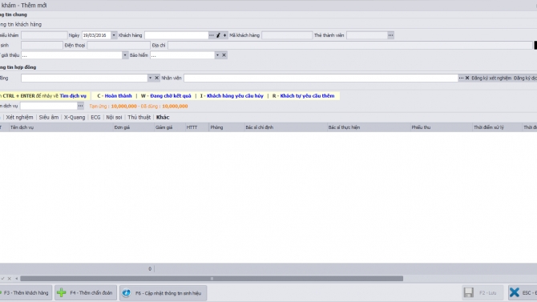Open the Ngày date picker dropdown

tap(114, 35)
